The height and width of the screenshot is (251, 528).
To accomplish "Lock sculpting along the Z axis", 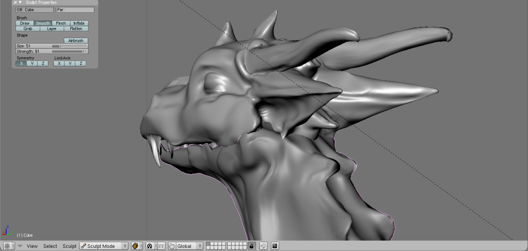I will (x=81, y=63).
